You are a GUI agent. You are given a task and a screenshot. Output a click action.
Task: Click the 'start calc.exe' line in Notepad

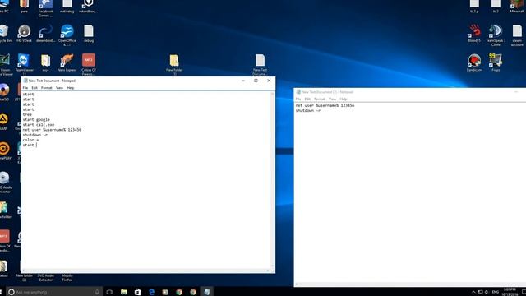point(39,124)
